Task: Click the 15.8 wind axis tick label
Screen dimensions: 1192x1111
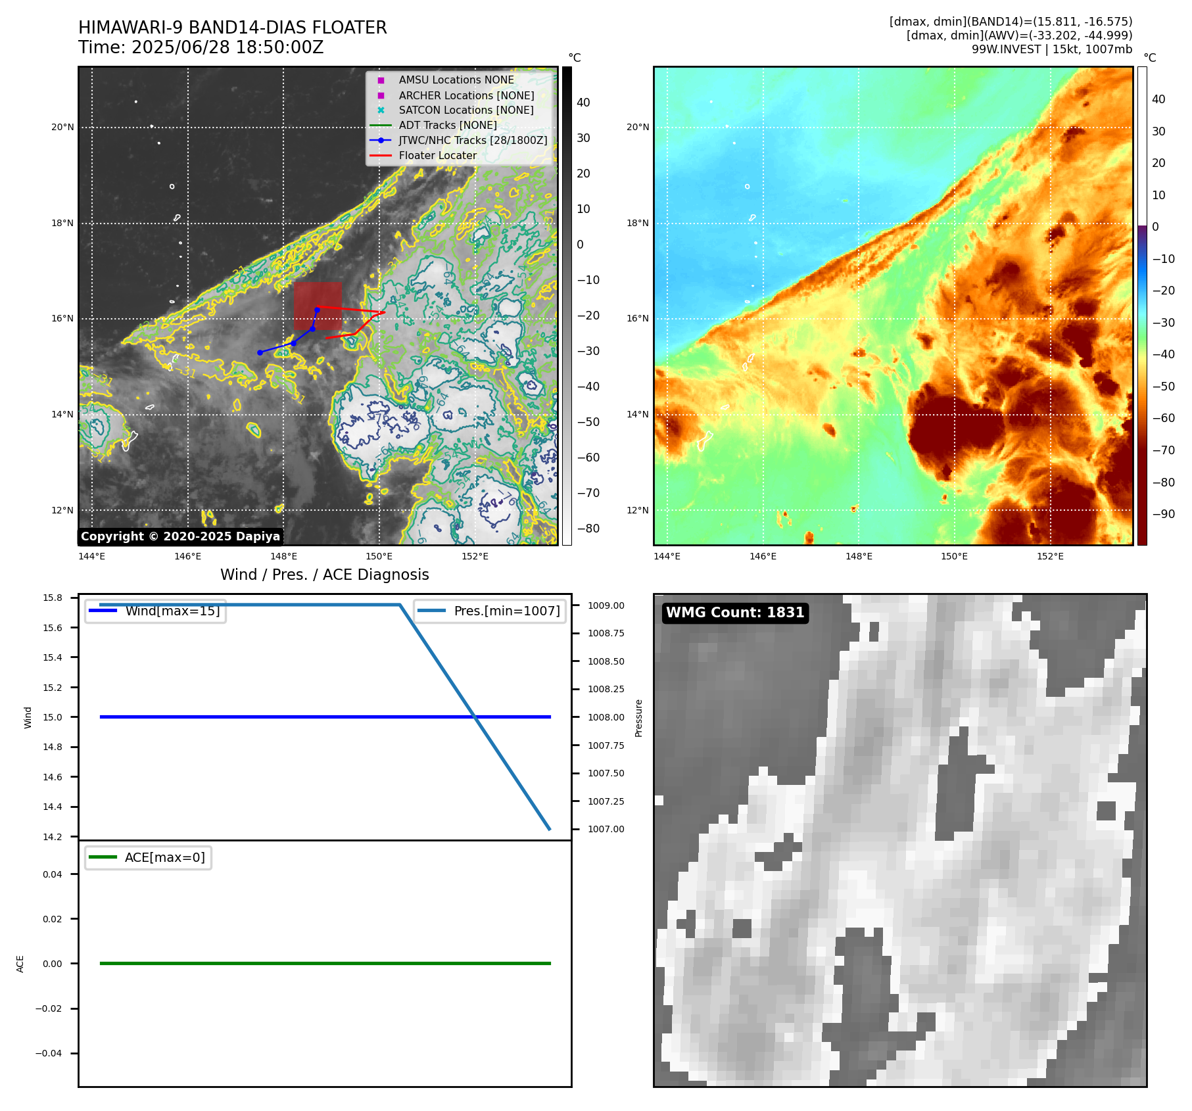Action: (x=53, y=598)
